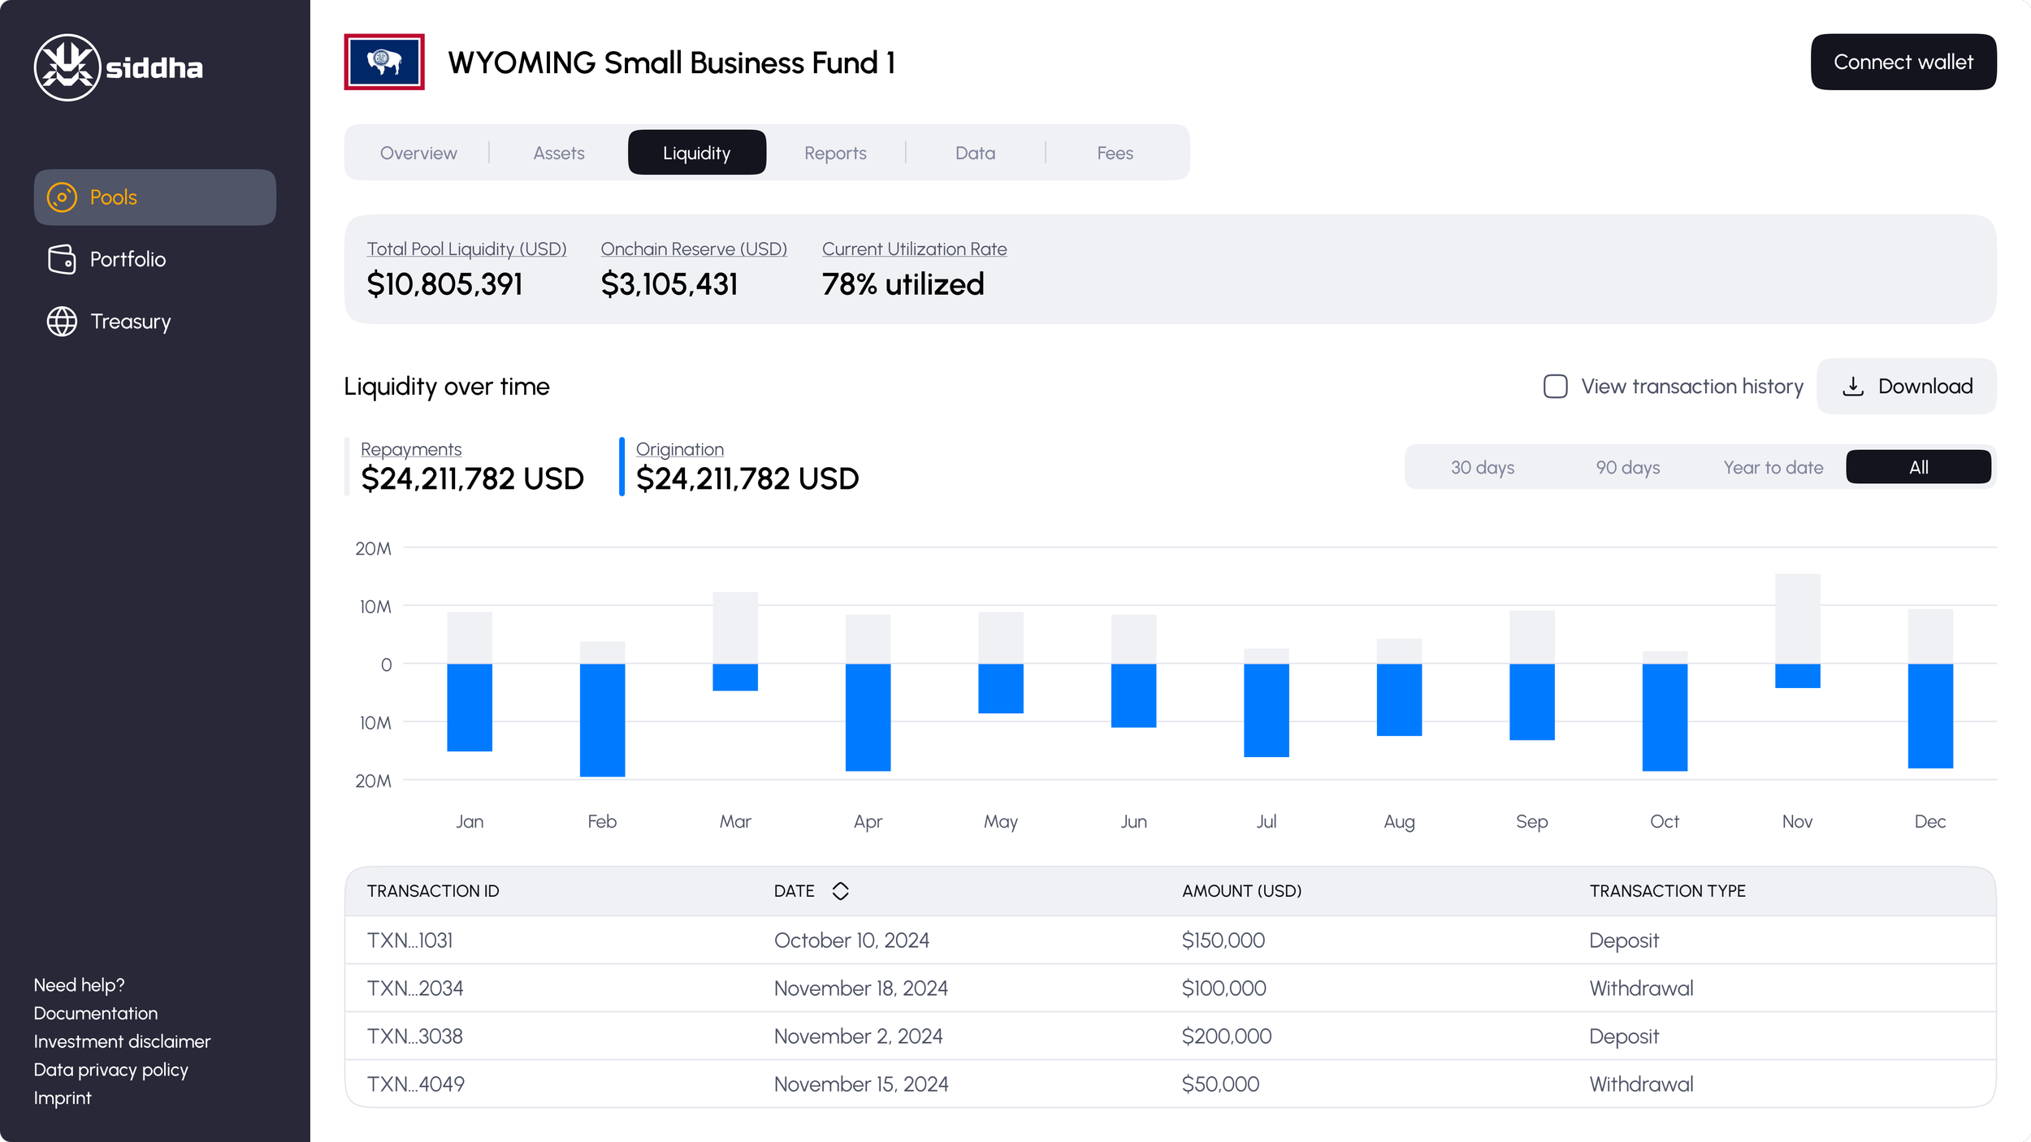This screenshot has width=2031, height=1142.
Task: Open the Documentation link
Action: click(x=96, y=1013)
